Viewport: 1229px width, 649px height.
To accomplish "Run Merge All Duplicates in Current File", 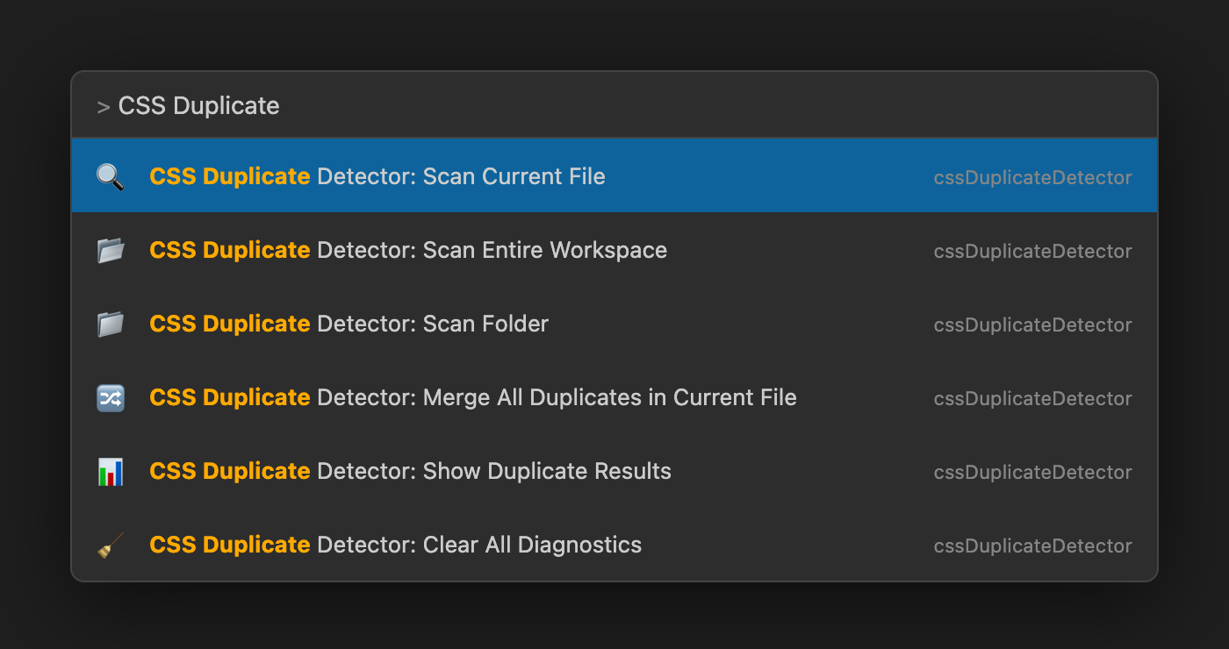I will tap(614, 397).
